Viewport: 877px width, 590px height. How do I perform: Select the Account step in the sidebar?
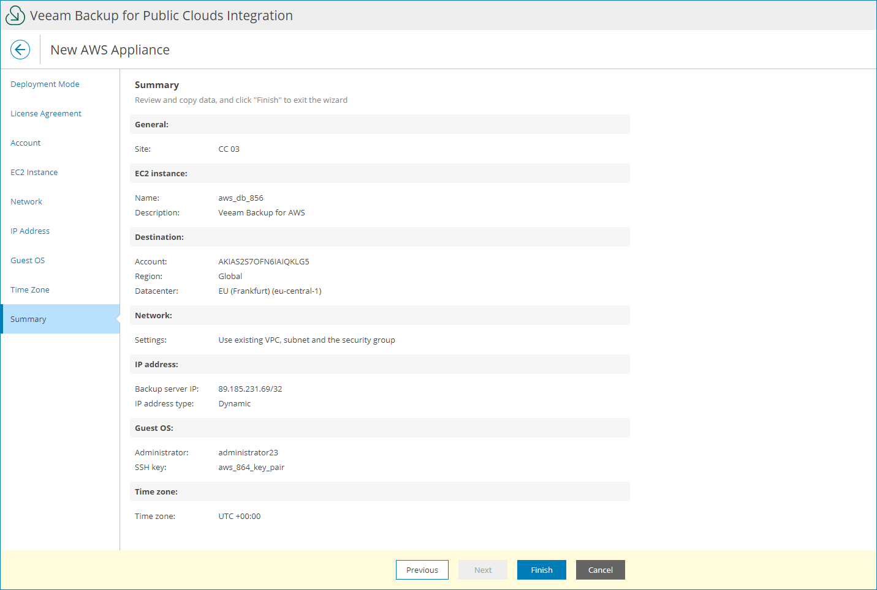pos(25,143)
